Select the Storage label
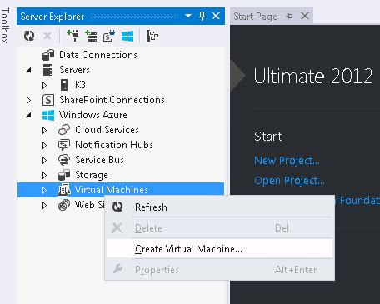 [x=92, y=175]
